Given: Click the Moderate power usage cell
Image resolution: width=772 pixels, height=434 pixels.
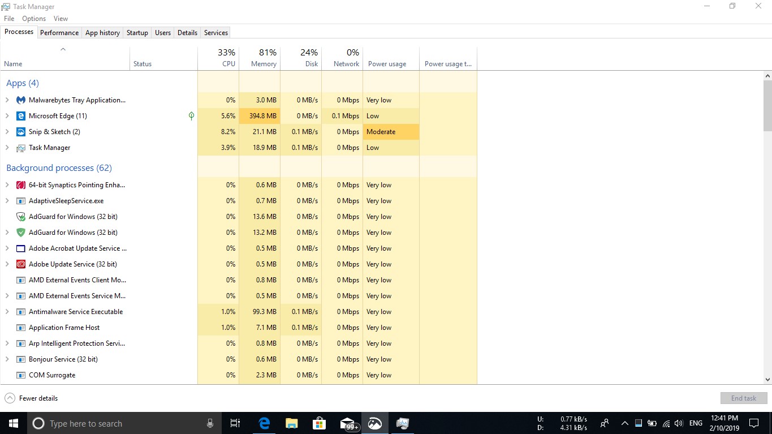Looking at the screenshot, I should tap(391, 132).
